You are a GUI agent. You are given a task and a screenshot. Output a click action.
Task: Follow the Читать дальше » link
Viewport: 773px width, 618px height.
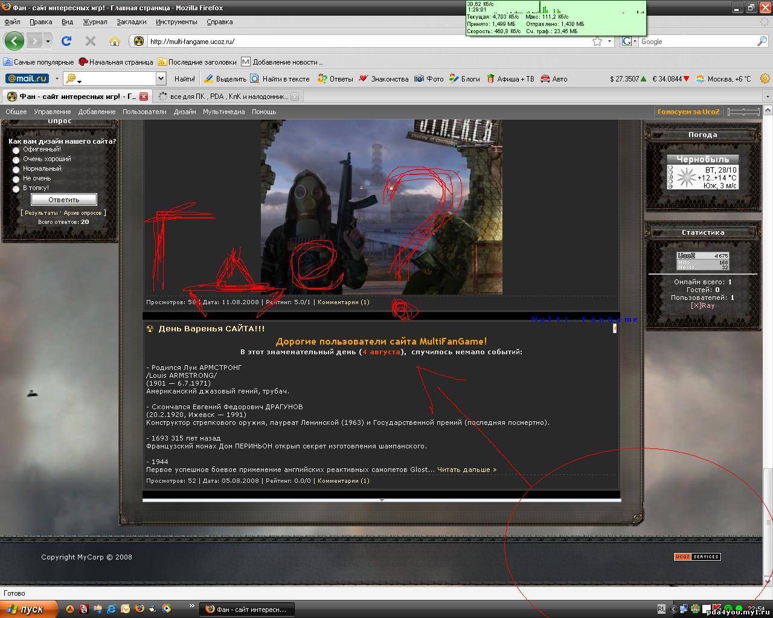click(x=467, y=470)
